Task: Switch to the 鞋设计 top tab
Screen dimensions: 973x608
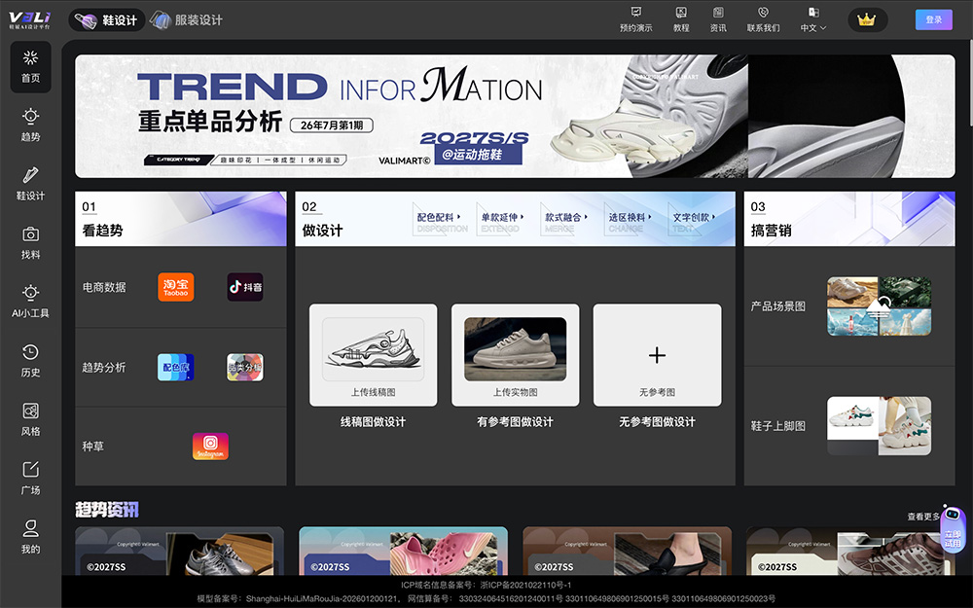Action: 107,19
